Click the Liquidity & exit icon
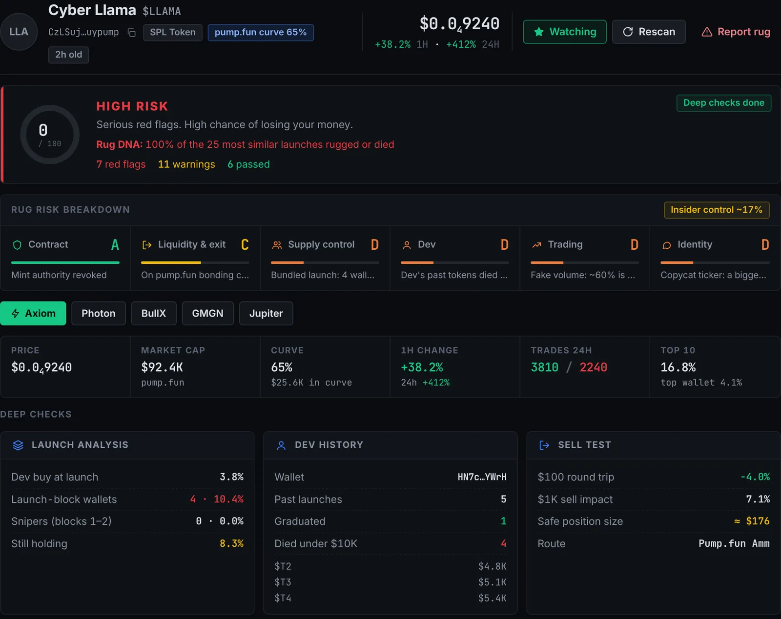 point(146,245)
